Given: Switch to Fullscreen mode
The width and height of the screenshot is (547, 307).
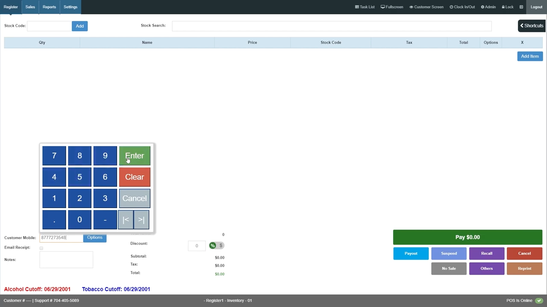Looking at the screenshot, I should pos(392,7).
